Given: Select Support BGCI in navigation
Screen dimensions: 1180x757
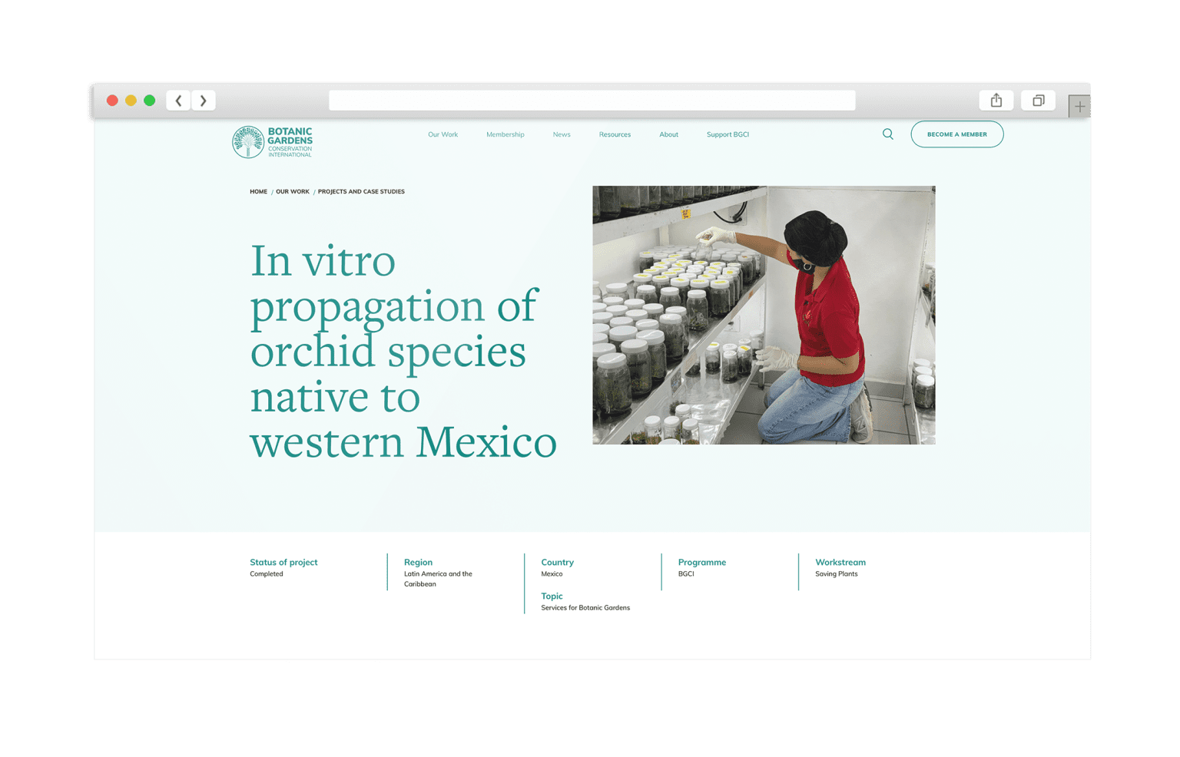Looking at the screenshot, I should pyautogui.click(x=728, y=134).
